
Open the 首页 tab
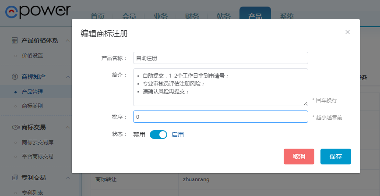(x=98, y=16)
